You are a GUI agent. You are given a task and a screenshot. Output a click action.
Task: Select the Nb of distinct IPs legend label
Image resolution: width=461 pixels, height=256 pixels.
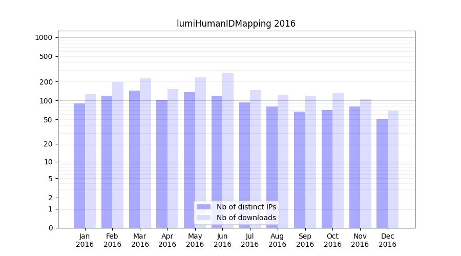246,207
